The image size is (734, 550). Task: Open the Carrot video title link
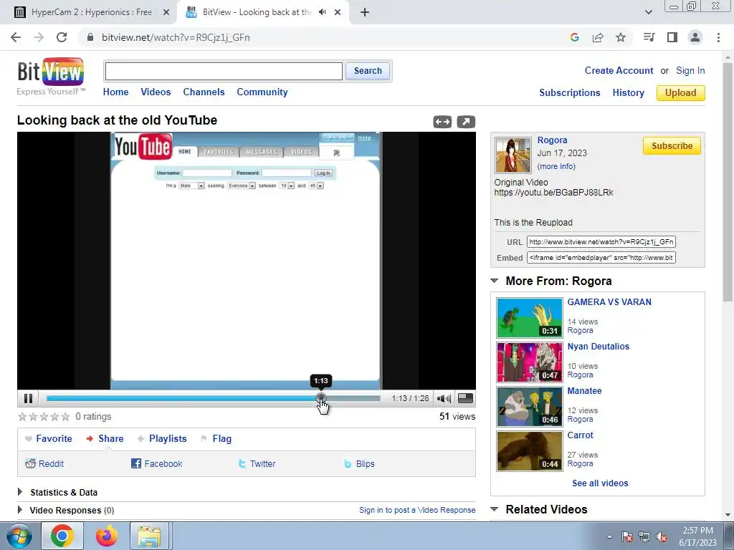pyautogui.click(x=580, y=435)
